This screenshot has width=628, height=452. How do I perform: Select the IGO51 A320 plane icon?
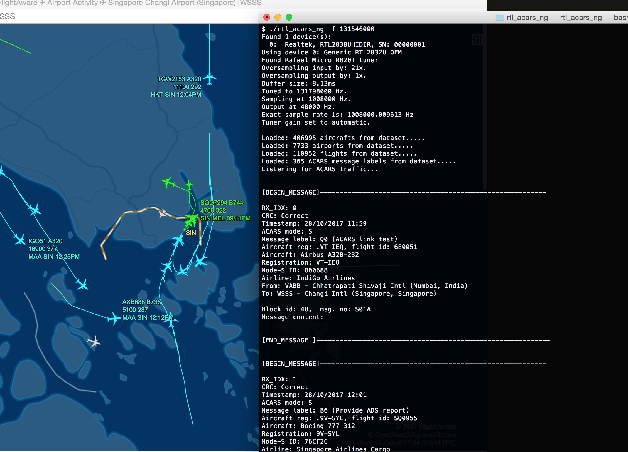coord(20,239)
